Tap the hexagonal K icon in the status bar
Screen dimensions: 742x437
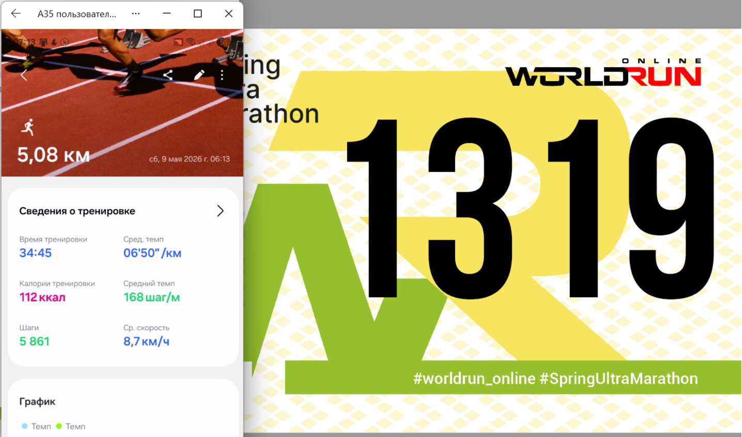tap(65, 42)
